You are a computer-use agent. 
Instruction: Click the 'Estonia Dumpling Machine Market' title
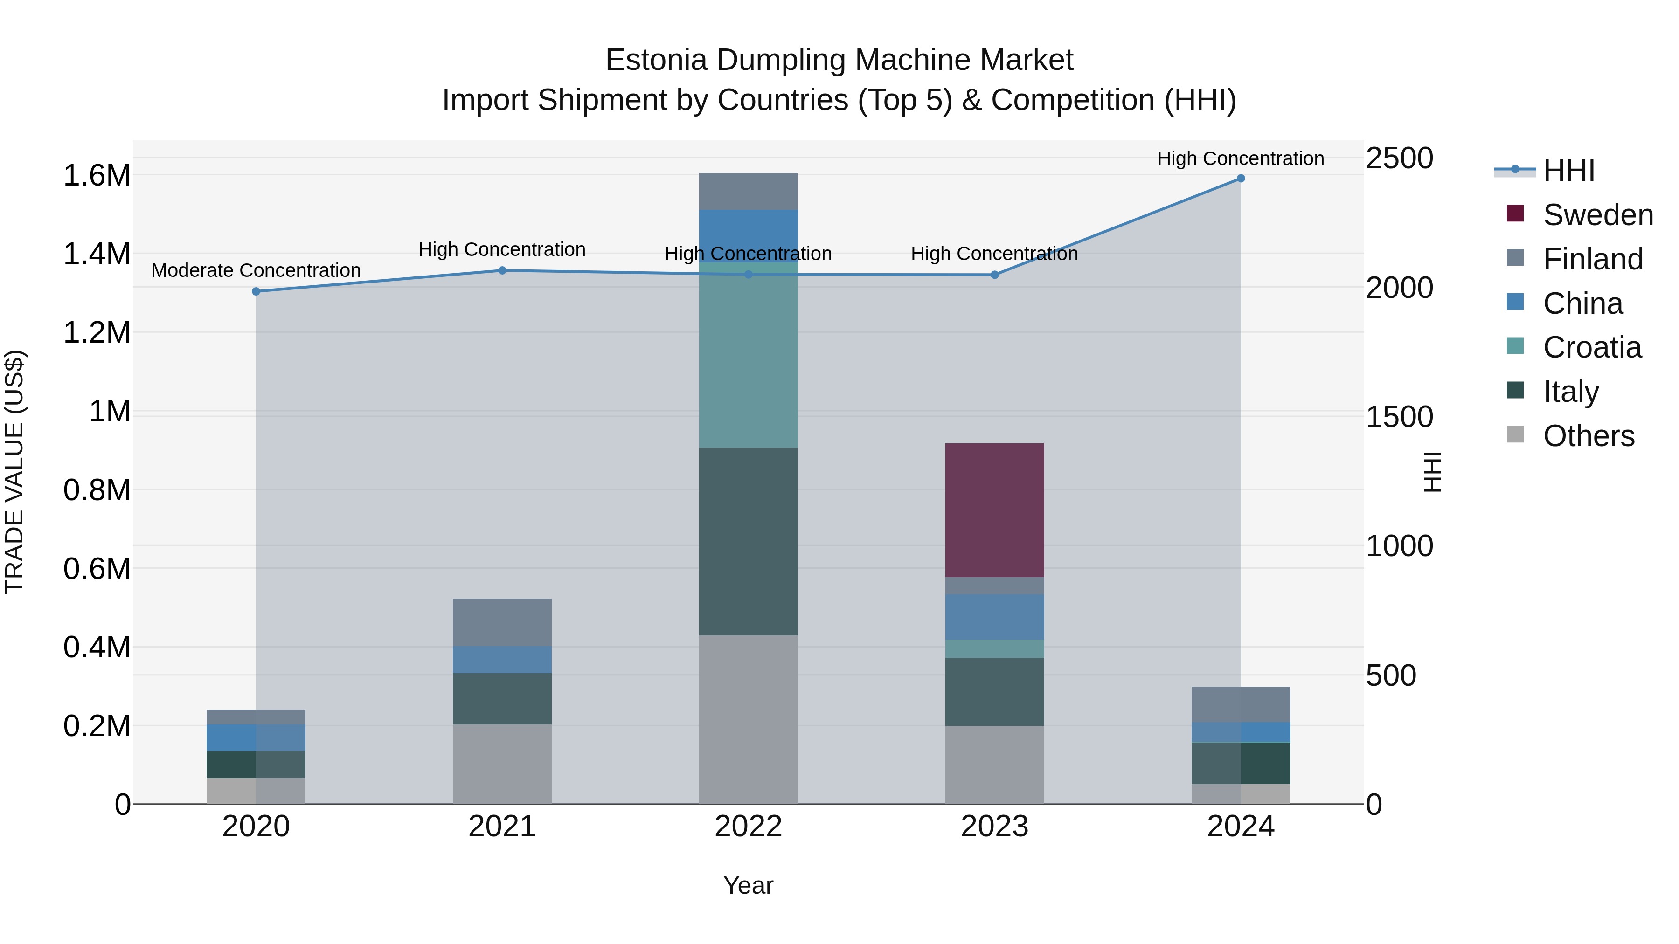coord(839,60)
